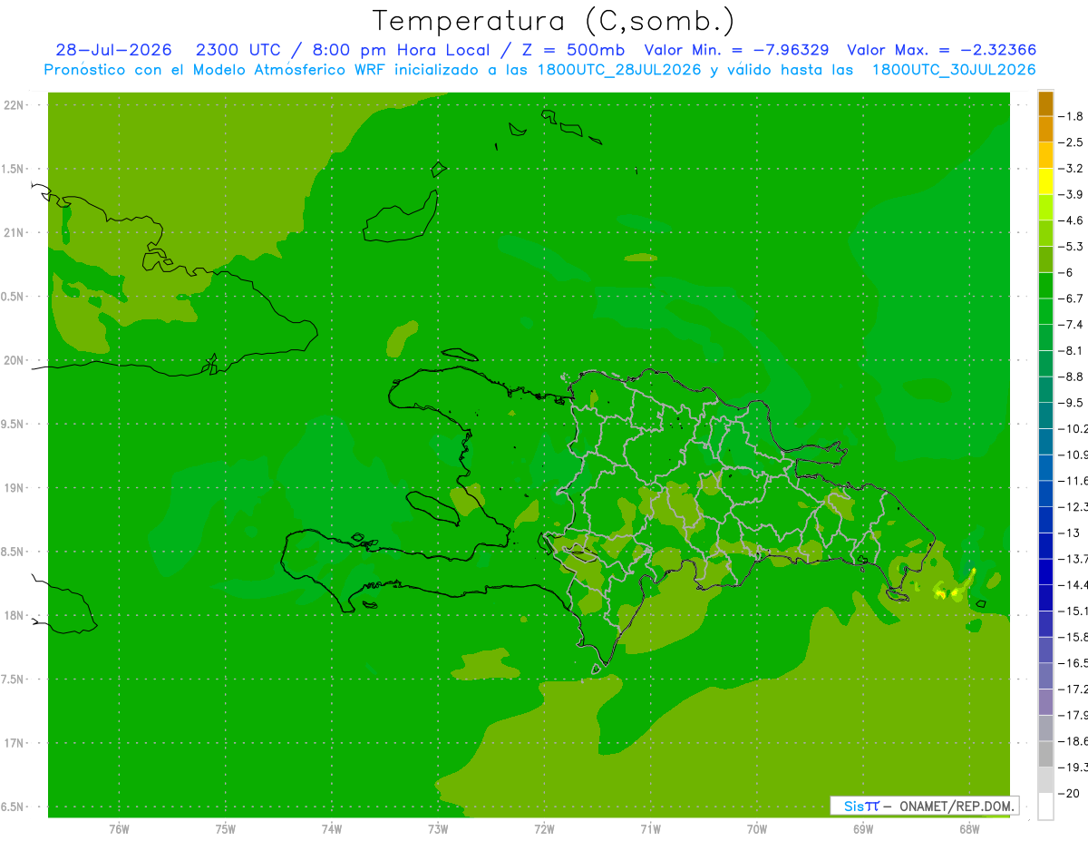Viewport: 1088px width, 841px height.
Task: Click the -6.7 colorbar label
Action: point(1071,298)
